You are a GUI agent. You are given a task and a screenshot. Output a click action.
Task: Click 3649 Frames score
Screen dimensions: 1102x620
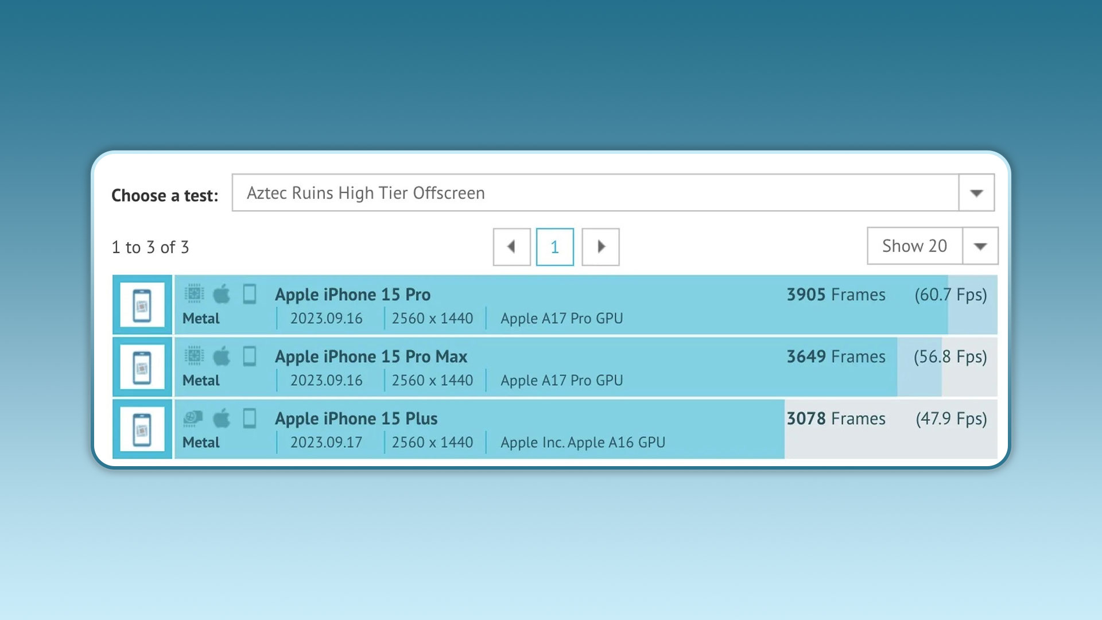click(836, 356)
